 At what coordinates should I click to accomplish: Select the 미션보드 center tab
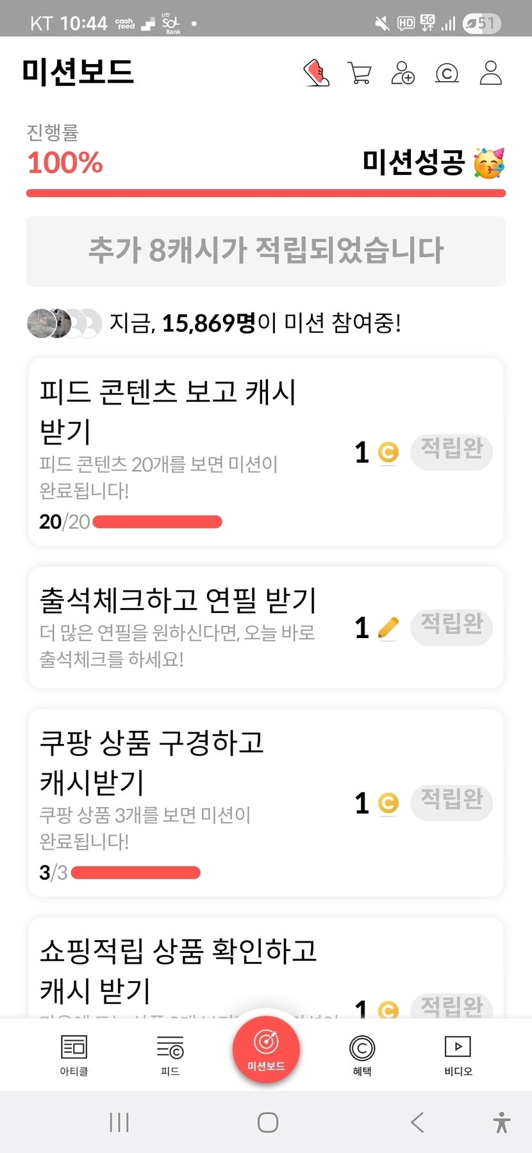click(266, 1050)
